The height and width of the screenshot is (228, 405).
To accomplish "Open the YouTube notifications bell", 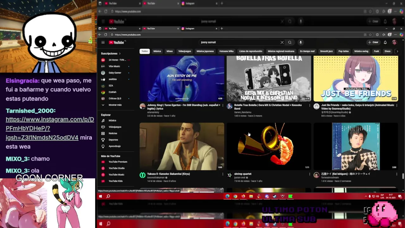I will tap(385, 42).
